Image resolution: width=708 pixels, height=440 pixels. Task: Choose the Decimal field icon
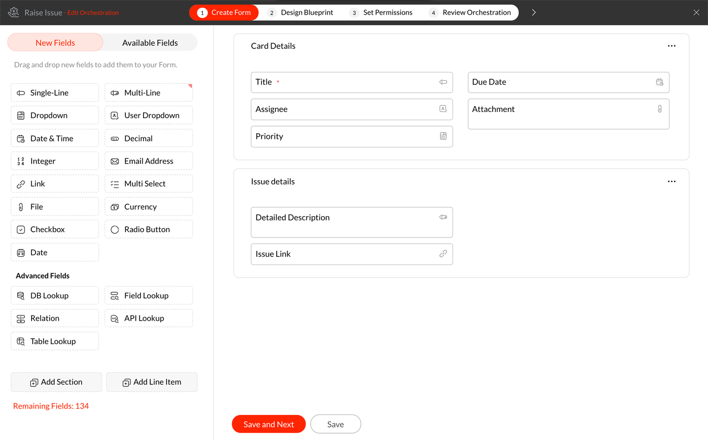click(x=115, y=139)
